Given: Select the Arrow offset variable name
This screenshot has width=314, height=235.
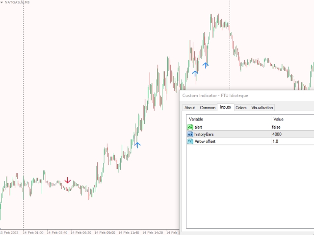Looking at the screenshot, I should (205, 141).
